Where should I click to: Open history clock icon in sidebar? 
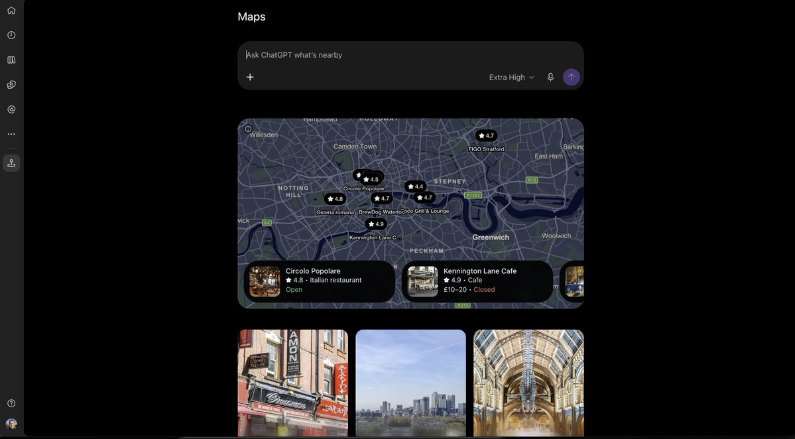coord(11,35)
